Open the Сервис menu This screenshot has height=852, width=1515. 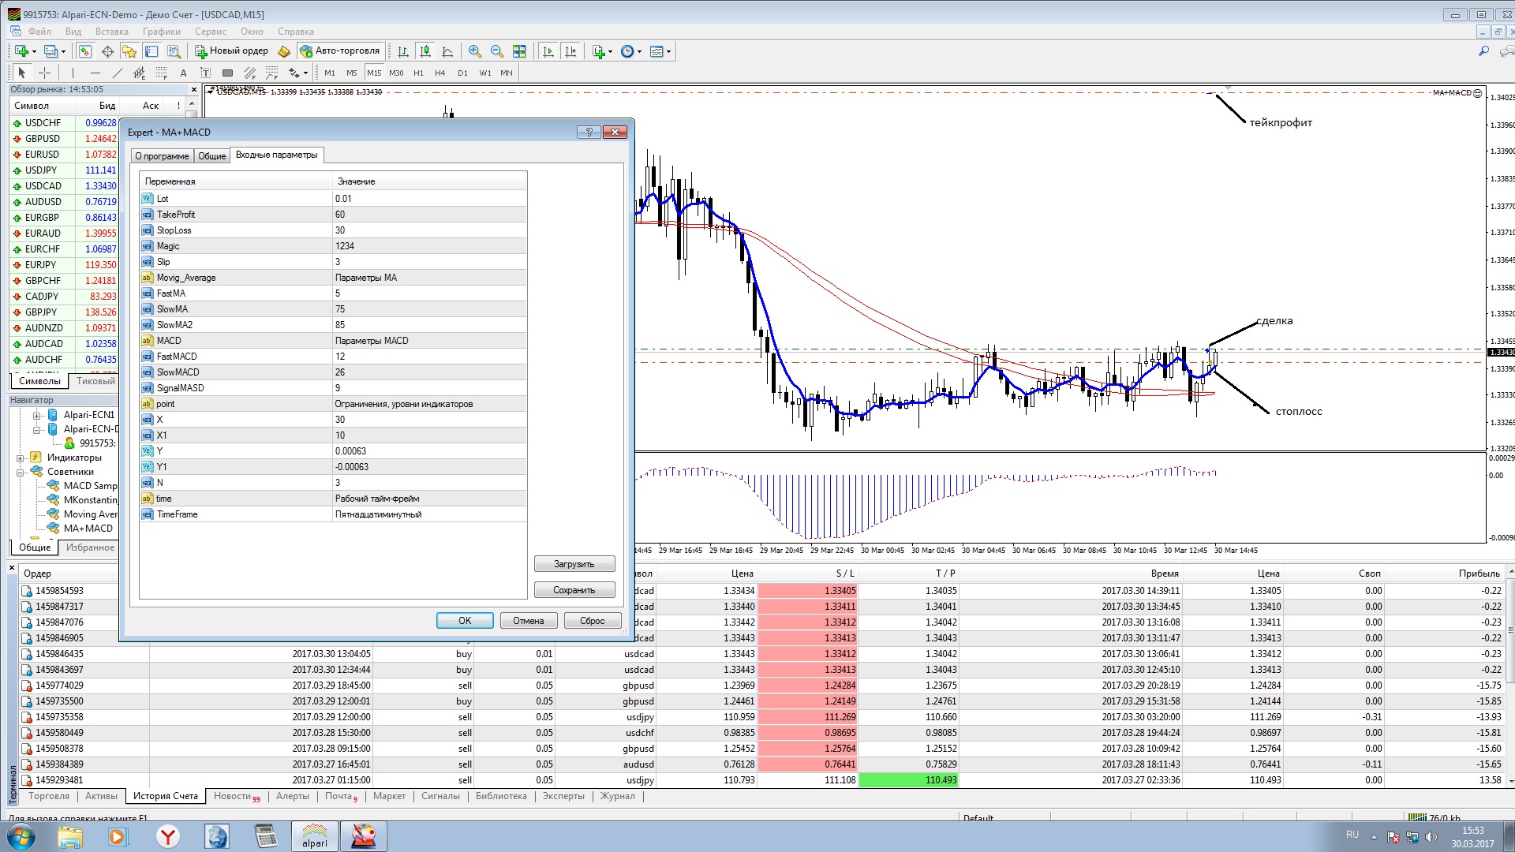coord(210,32)
